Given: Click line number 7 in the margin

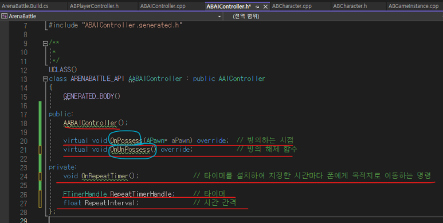Looking at the screenshot, I should click(25, 25).
